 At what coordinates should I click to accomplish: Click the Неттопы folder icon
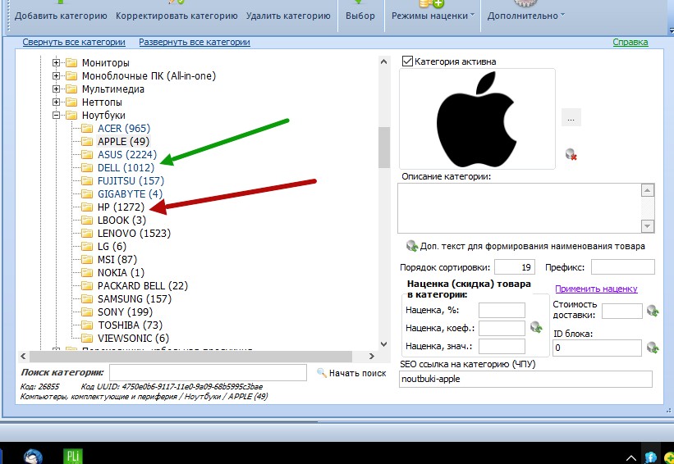pyautogui.click(x=71, y=102)
